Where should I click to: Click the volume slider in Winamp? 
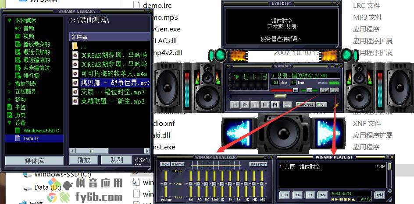click(x=295, y=90)
